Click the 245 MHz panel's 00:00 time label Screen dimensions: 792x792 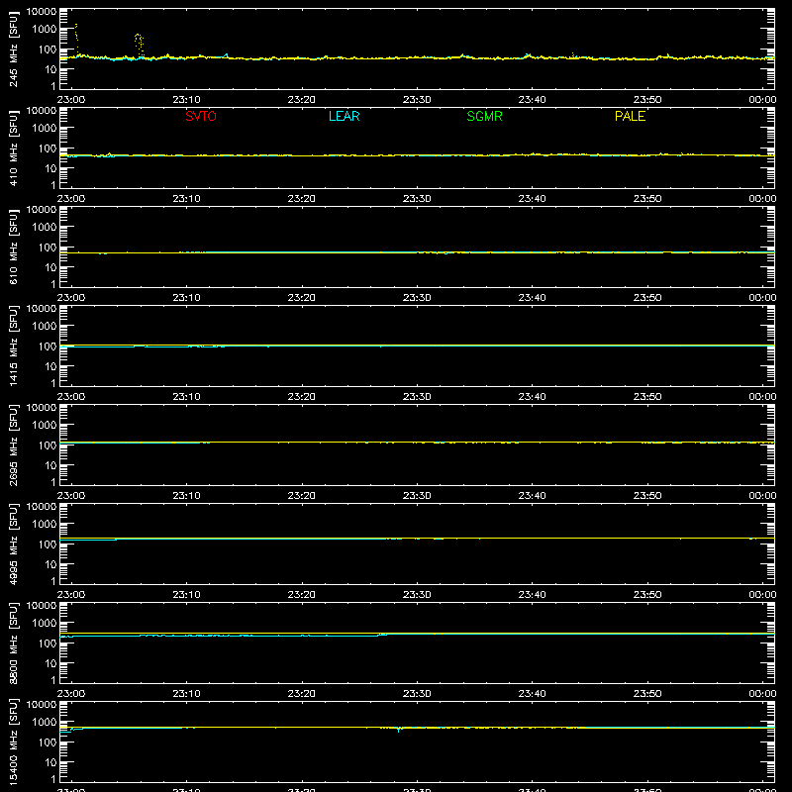pyautogui.click(x=762, y=100)
